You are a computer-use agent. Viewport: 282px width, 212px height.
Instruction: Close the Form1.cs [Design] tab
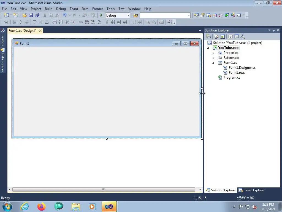40,31
